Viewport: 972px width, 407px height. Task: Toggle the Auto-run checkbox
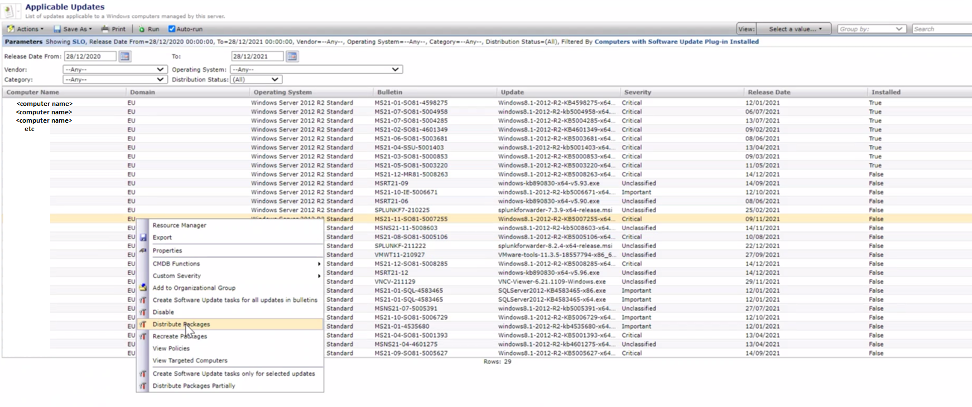pos(172,29)
